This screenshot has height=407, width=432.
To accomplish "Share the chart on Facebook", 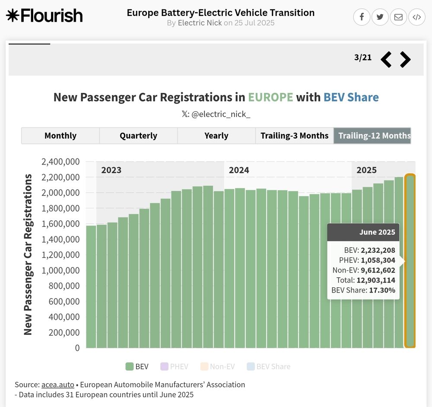I will 362,17.
